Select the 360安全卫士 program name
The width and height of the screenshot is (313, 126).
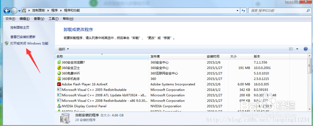point(71,68)
